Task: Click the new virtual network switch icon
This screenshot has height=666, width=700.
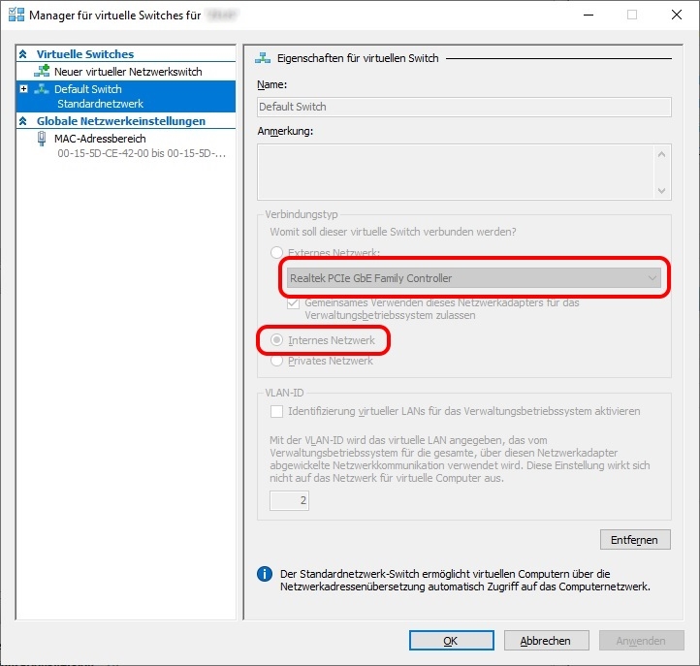Action: (42, 71)
